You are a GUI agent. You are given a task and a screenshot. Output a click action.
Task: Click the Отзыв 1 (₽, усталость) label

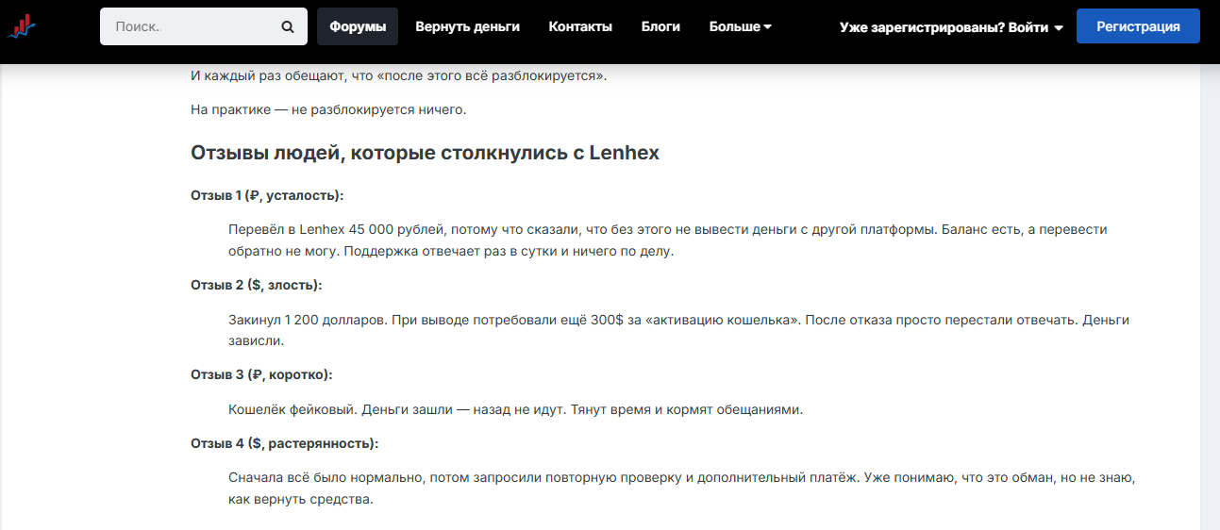coord(267,195)
